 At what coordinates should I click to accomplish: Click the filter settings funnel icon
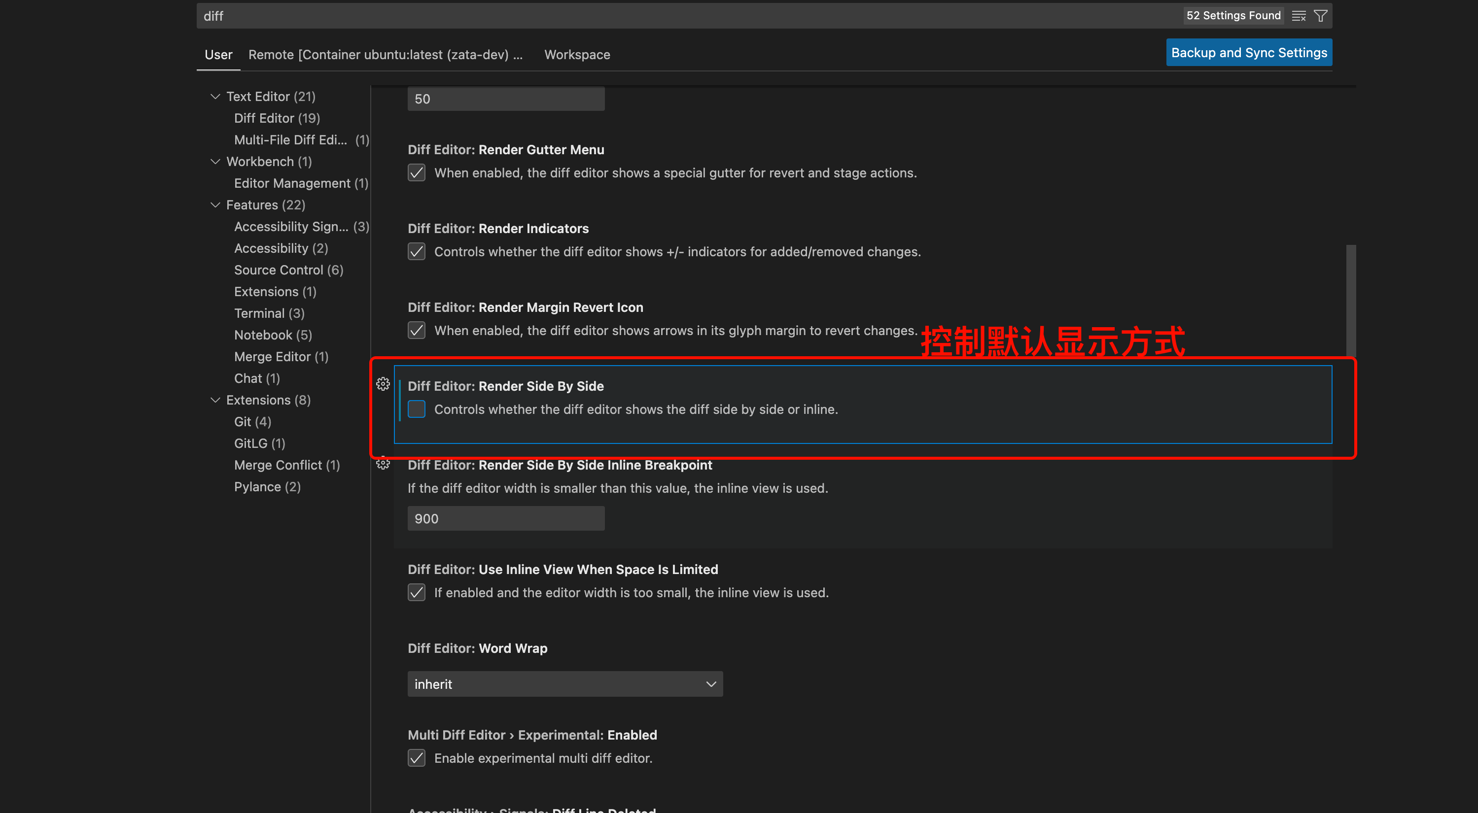coord(1320,16)
